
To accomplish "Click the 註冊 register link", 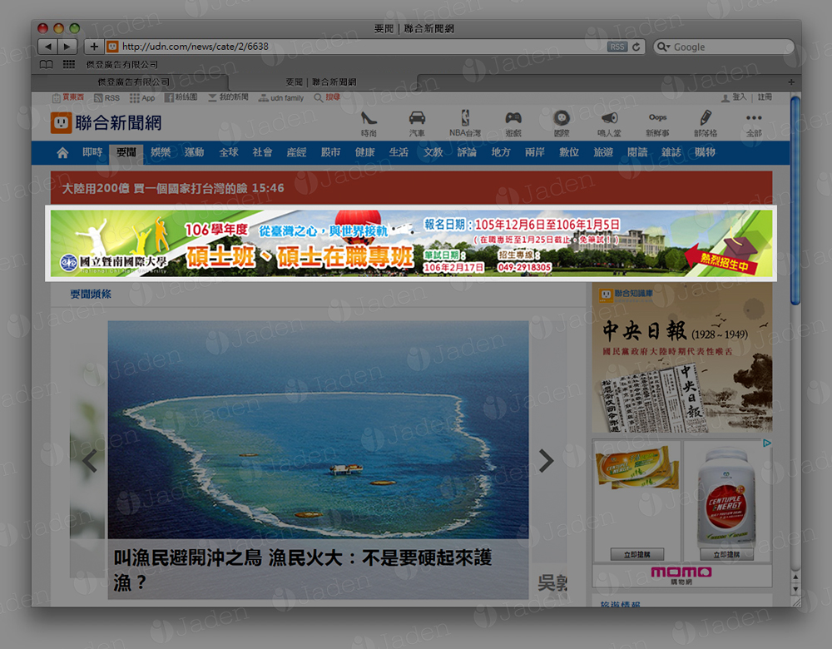I will (x=765, y=97).
